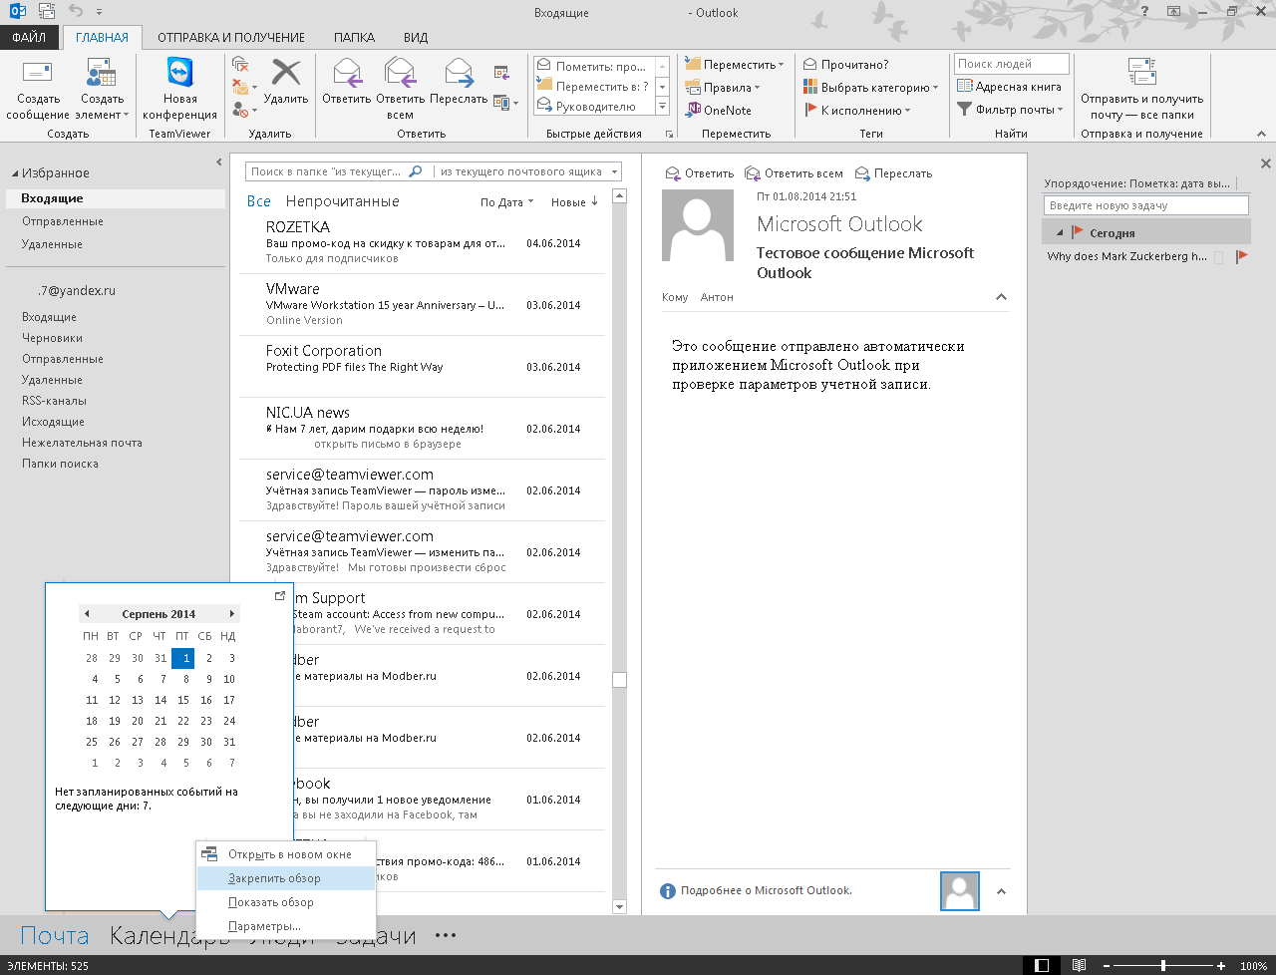
Task: Toggle the category box on Zuckerberg task
Action: (1219, 257)
